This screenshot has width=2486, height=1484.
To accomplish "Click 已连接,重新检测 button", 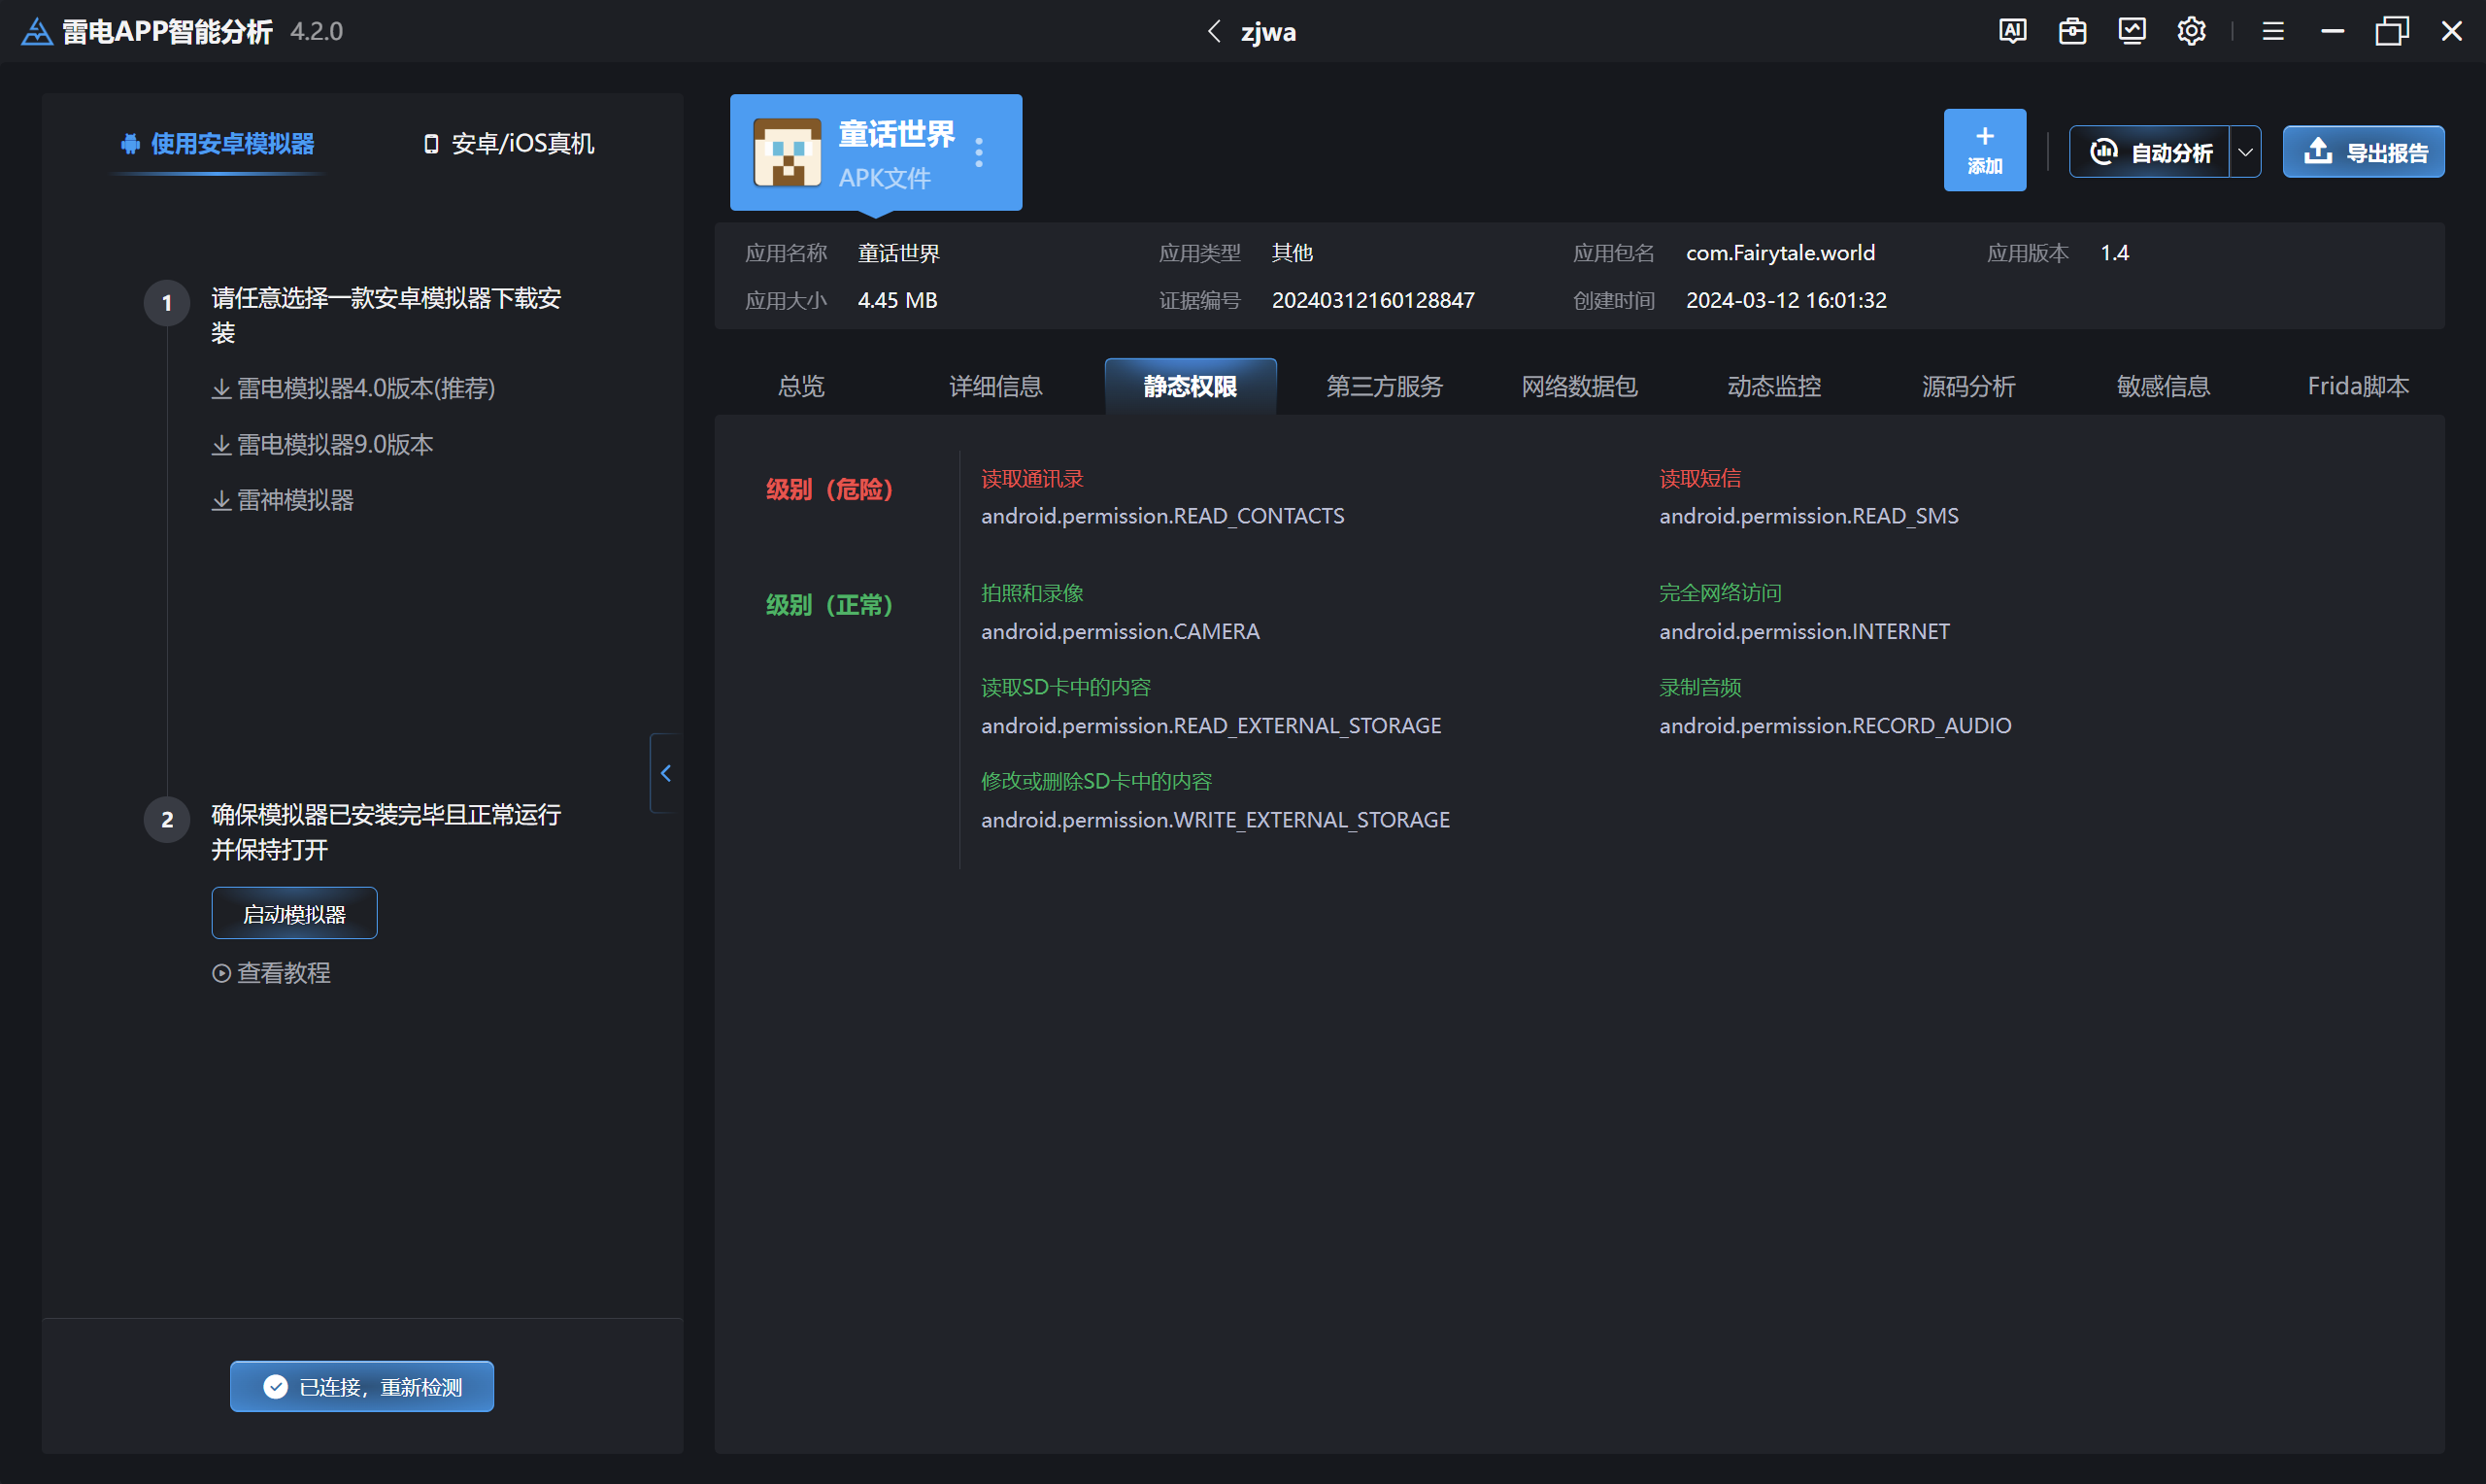I will [362, 1386].
